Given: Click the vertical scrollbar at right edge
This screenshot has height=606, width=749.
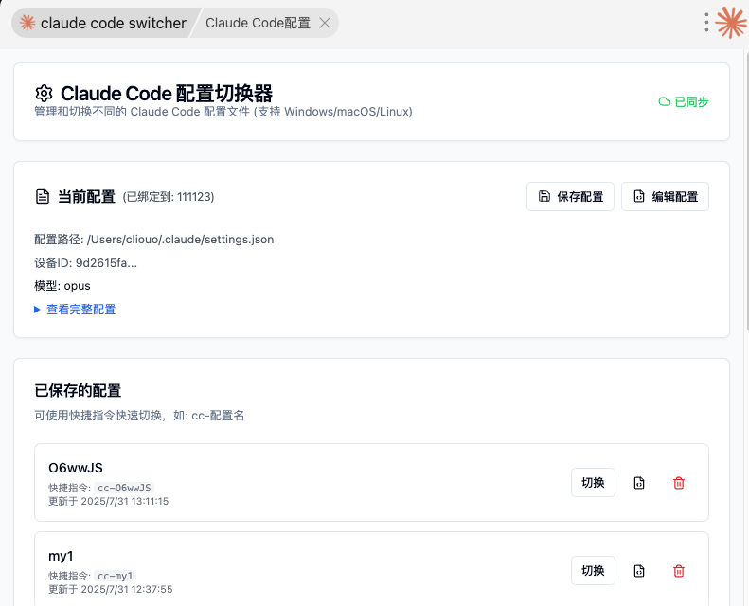Looking at the screenshot, I should pos(746,191).
